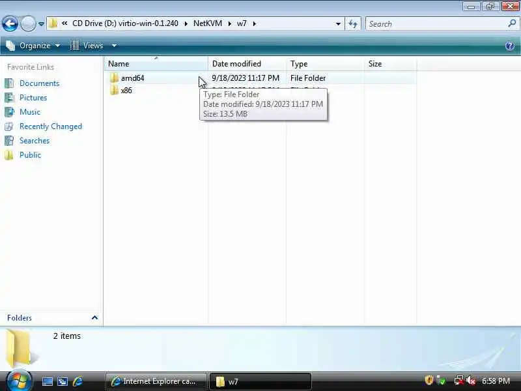Click the w7 breadcrumb
Screen dimensions: 521x391
[242, 23]
